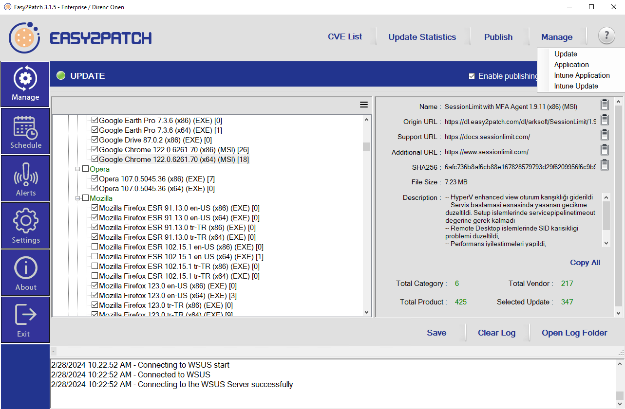Copy the Origin URL to clipboard

[605, 120]
